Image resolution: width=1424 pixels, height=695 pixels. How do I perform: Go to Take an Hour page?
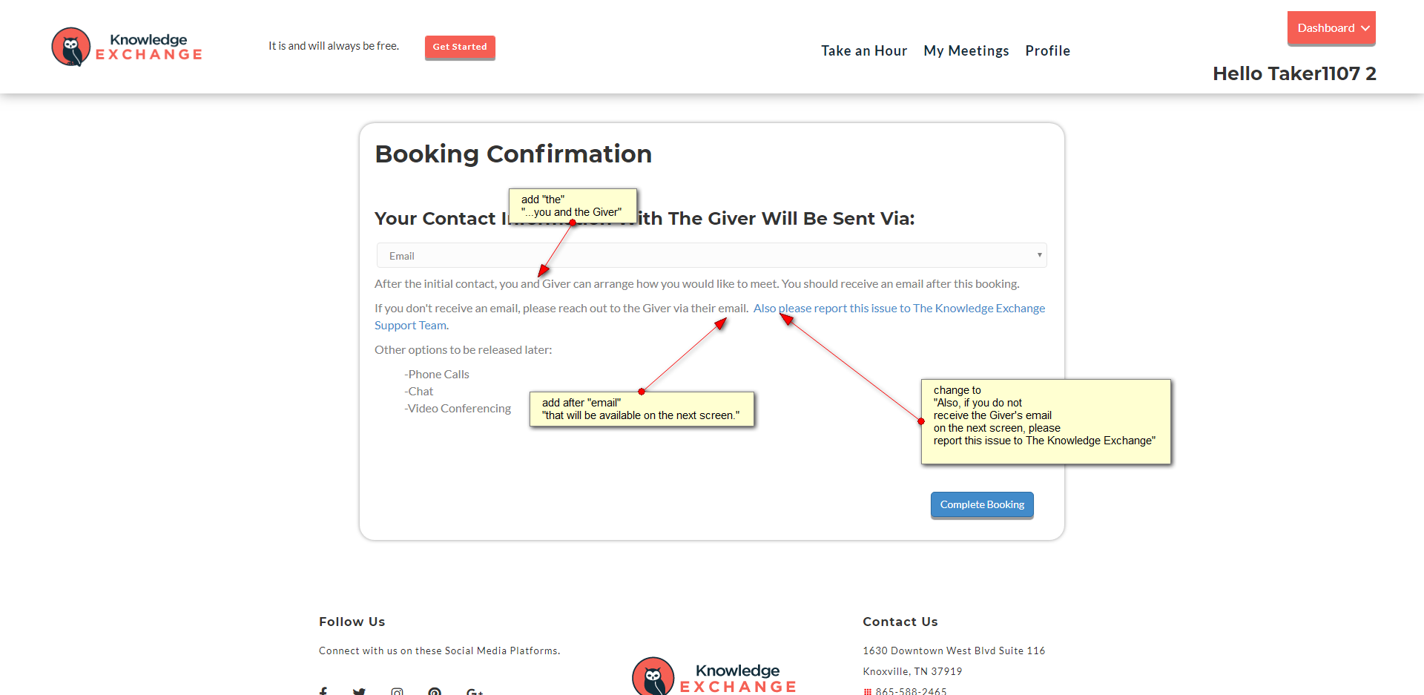[x=864, y=50]
